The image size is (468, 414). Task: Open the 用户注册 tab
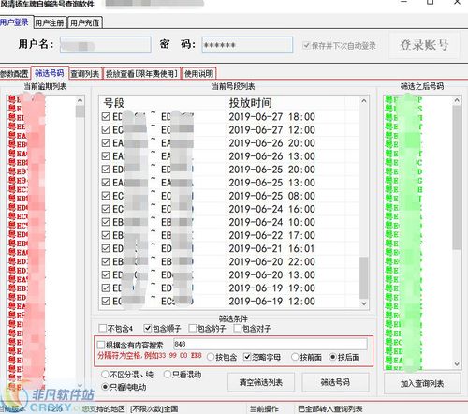pos(50,22)
